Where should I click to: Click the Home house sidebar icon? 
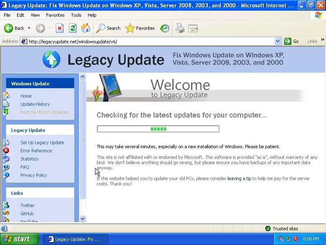(6, 96)
